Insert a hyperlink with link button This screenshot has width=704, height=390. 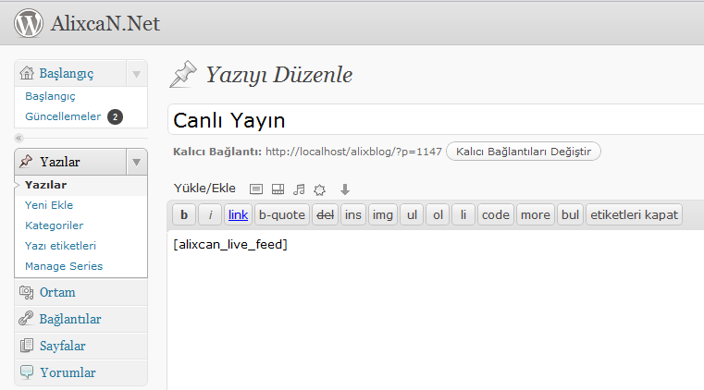(238, 214)
